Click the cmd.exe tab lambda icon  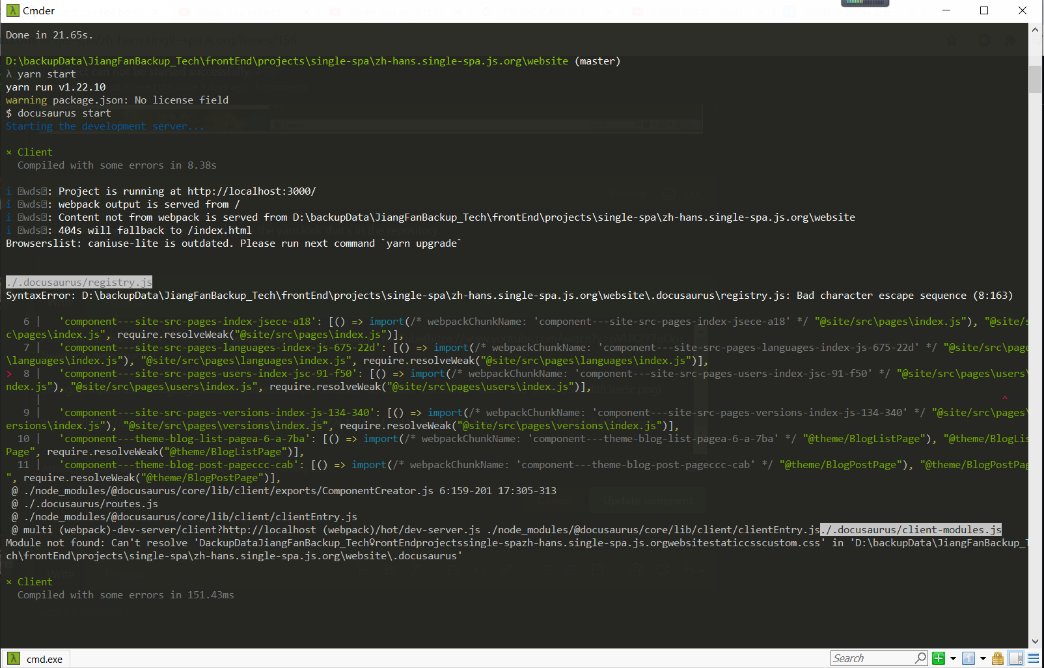pos(14,658)
